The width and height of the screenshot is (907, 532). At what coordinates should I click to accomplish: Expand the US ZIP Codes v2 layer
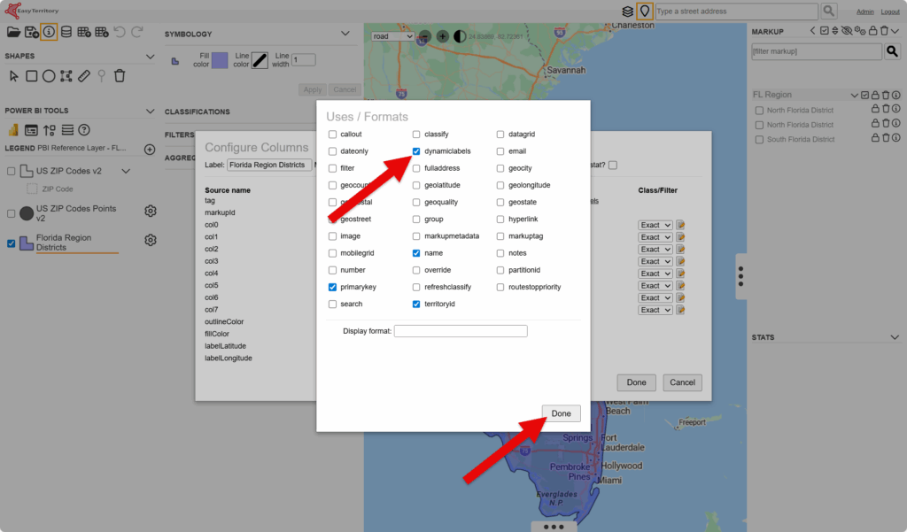(126, 171)
